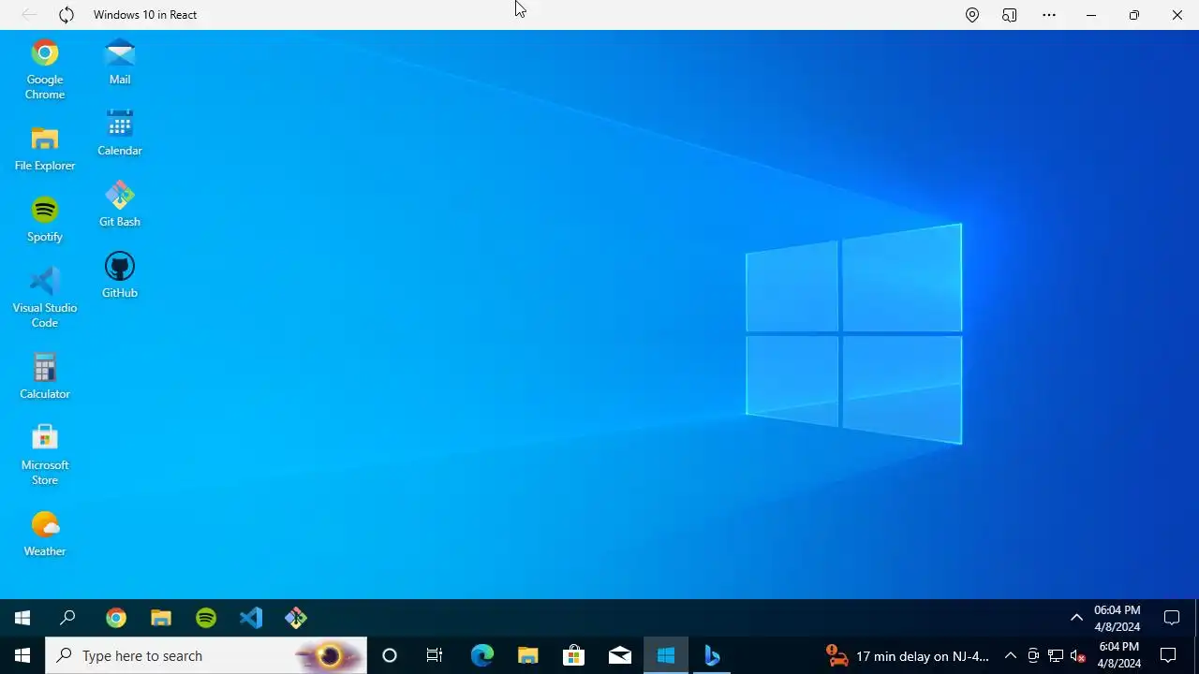The image size is (1199, 674).
Task: Launch Git Bash from the React taskbar
Action: pos(296,618)
